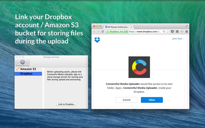Reload the Dropbox authorization page
205x128 pixels.
click(103, 31)
